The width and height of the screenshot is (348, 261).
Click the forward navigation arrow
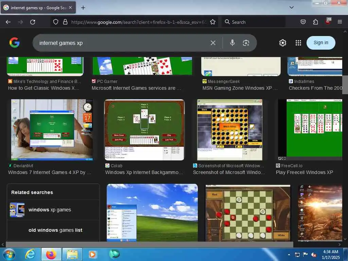(20, 22)
